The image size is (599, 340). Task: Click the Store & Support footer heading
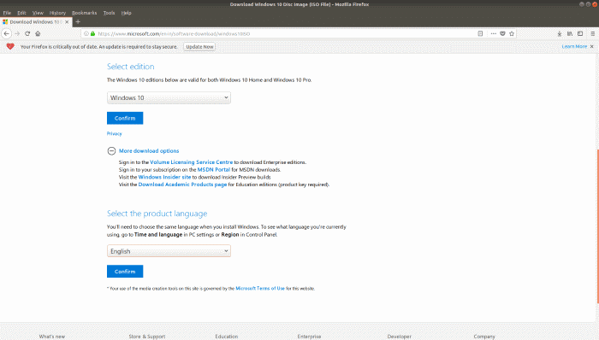point(147,337)
